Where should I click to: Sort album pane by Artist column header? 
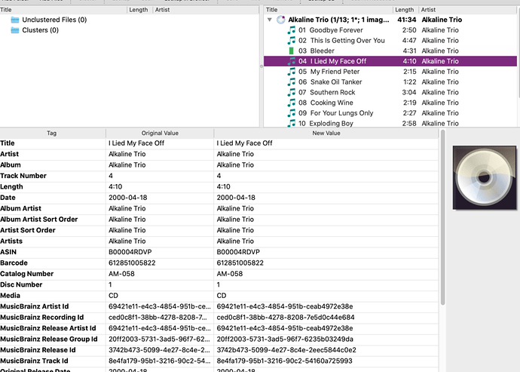[467, 10]
